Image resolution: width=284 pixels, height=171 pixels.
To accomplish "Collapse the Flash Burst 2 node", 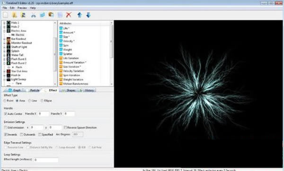I will (x=4, y=63).
